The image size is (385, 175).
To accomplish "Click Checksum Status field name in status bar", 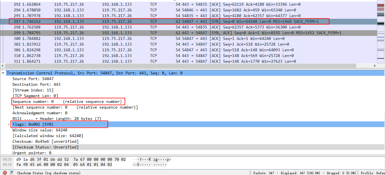I will coord(49,173).
